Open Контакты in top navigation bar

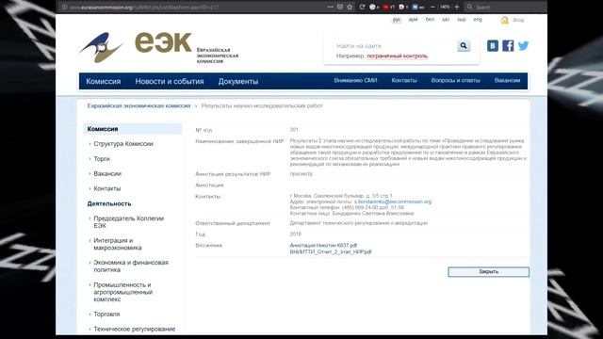tap(404, 80)
